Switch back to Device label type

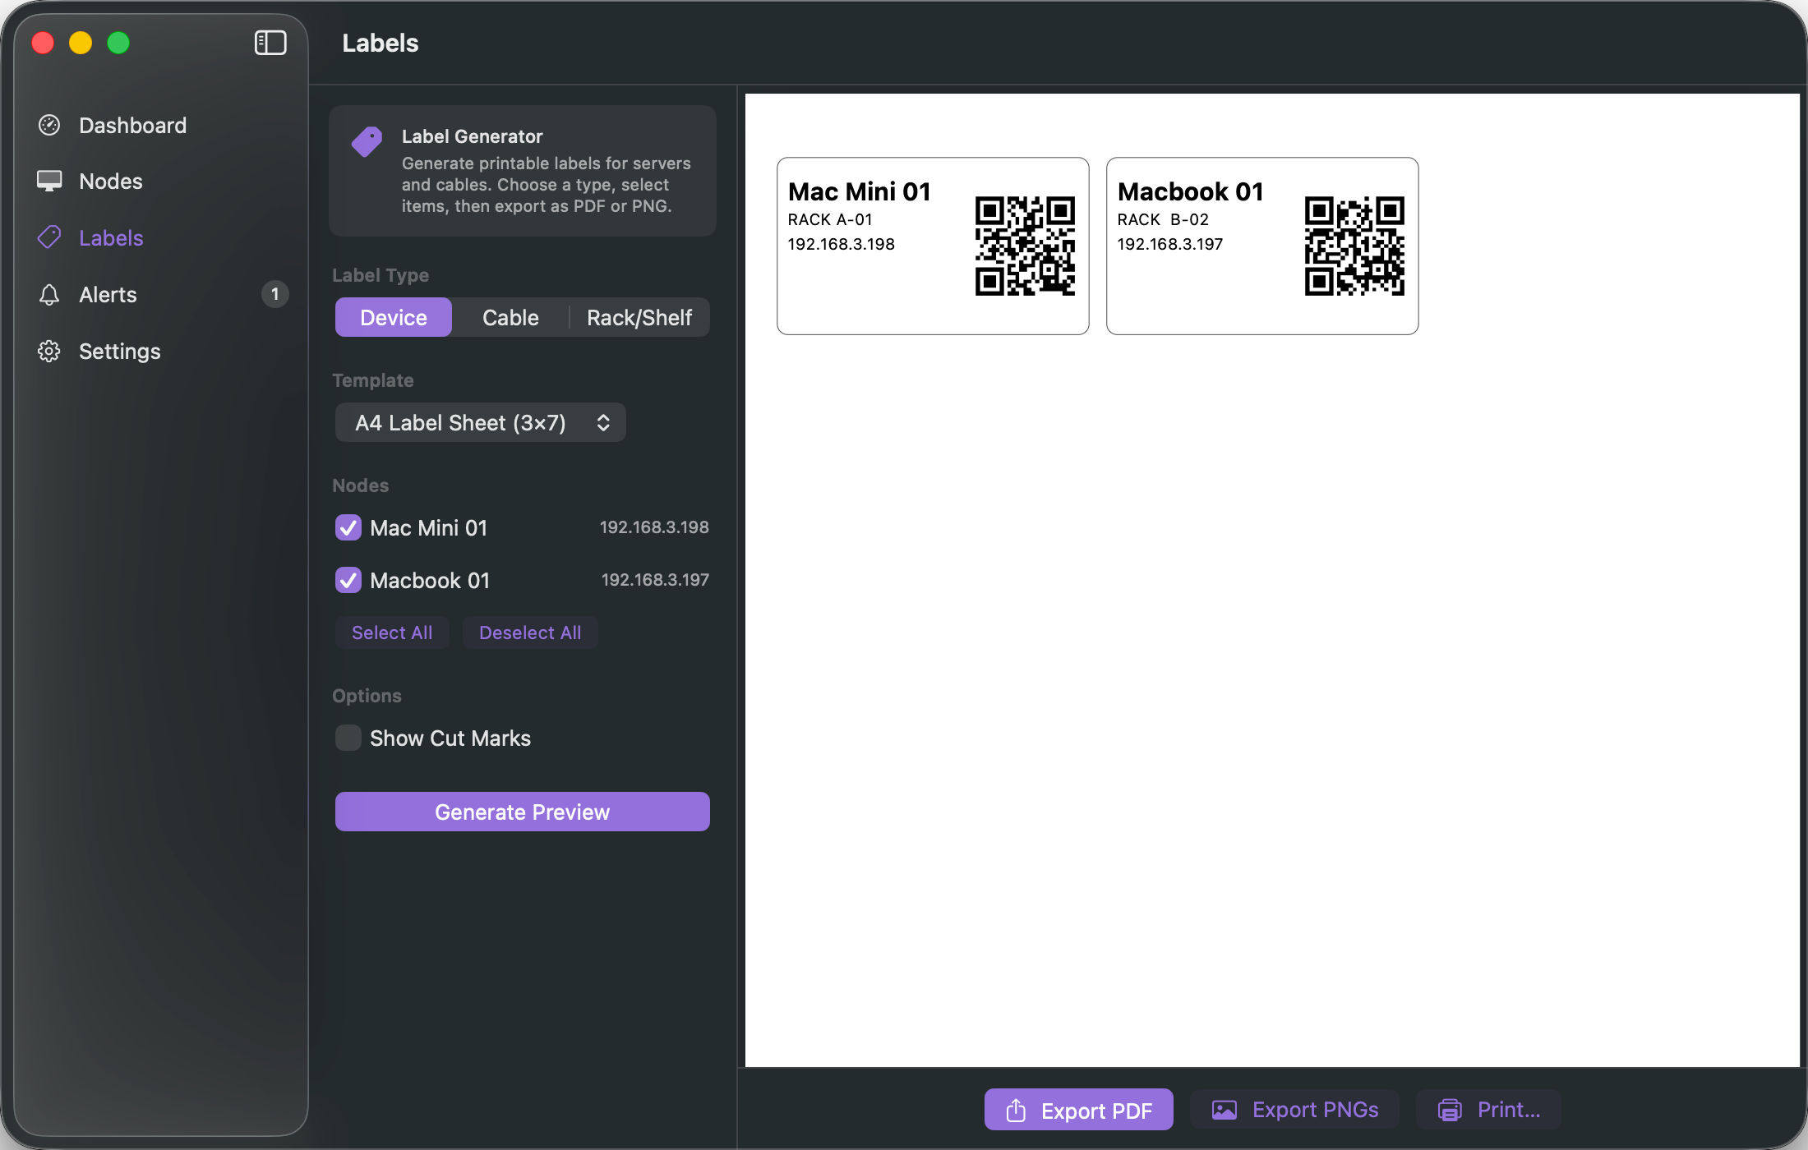click(x=393, y=317)
